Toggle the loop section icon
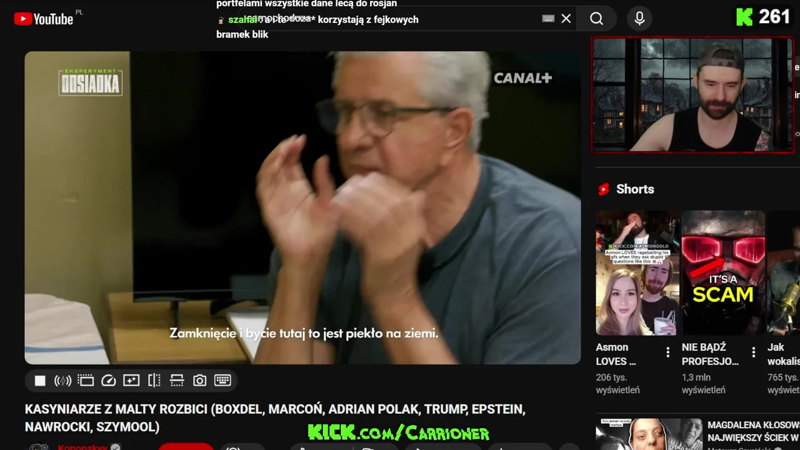This screenshot has width=800, height=450. coord(177,381)
